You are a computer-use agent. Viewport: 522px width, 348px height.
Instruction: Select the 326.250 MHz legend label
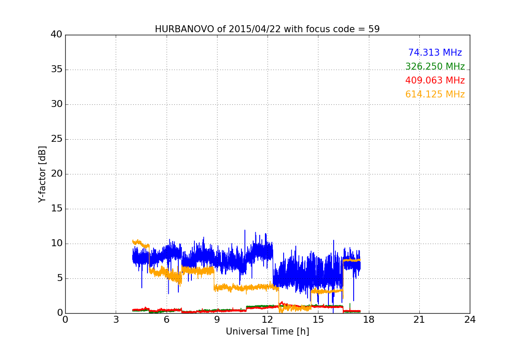tap(435, 67)
